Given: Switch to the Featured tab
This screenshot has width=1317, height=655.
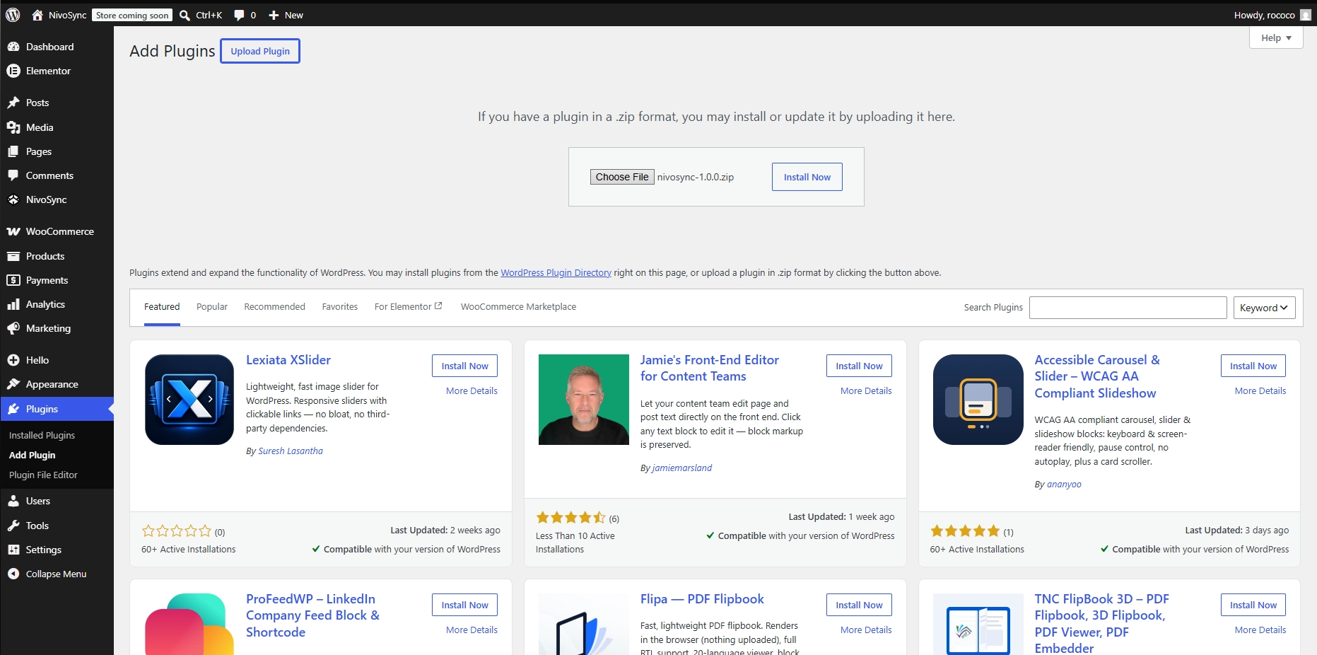Looking at the screenshot, I should [162, 307].
